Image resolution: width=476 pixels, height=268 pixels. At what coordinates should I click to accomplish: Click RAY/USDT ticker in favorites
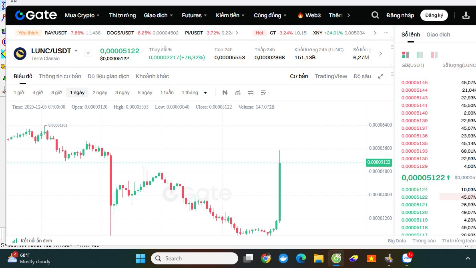(72, 33)
